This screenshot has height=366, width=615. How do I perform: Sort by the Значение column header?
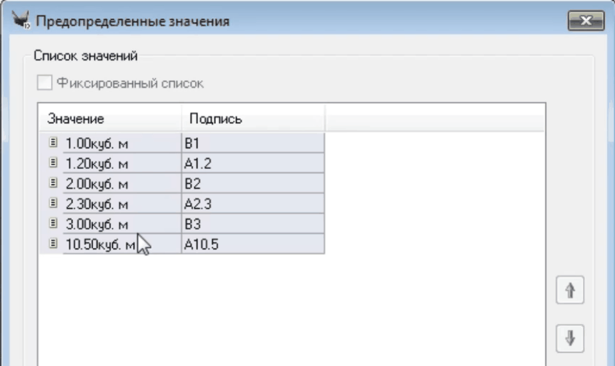click(x=109, y=119)
